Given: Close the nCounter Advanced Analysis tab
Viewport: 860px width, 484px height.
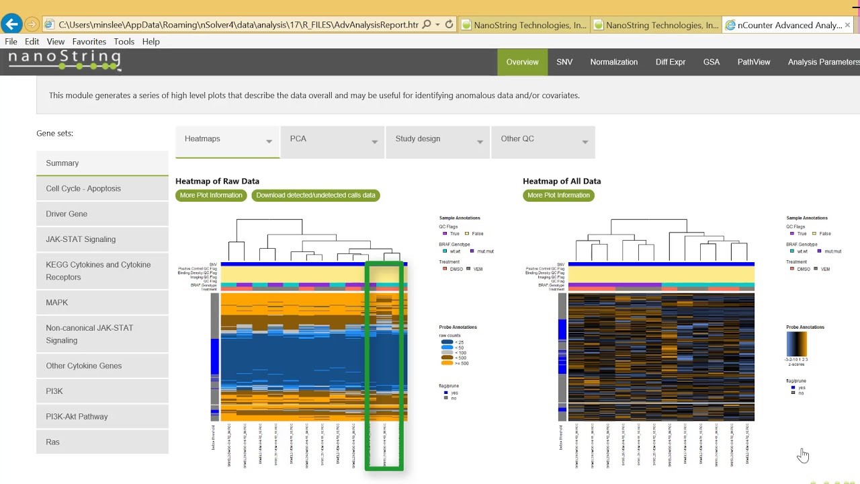Looking at the screenshot, I should pyautogui.click(x=848, y=25).
